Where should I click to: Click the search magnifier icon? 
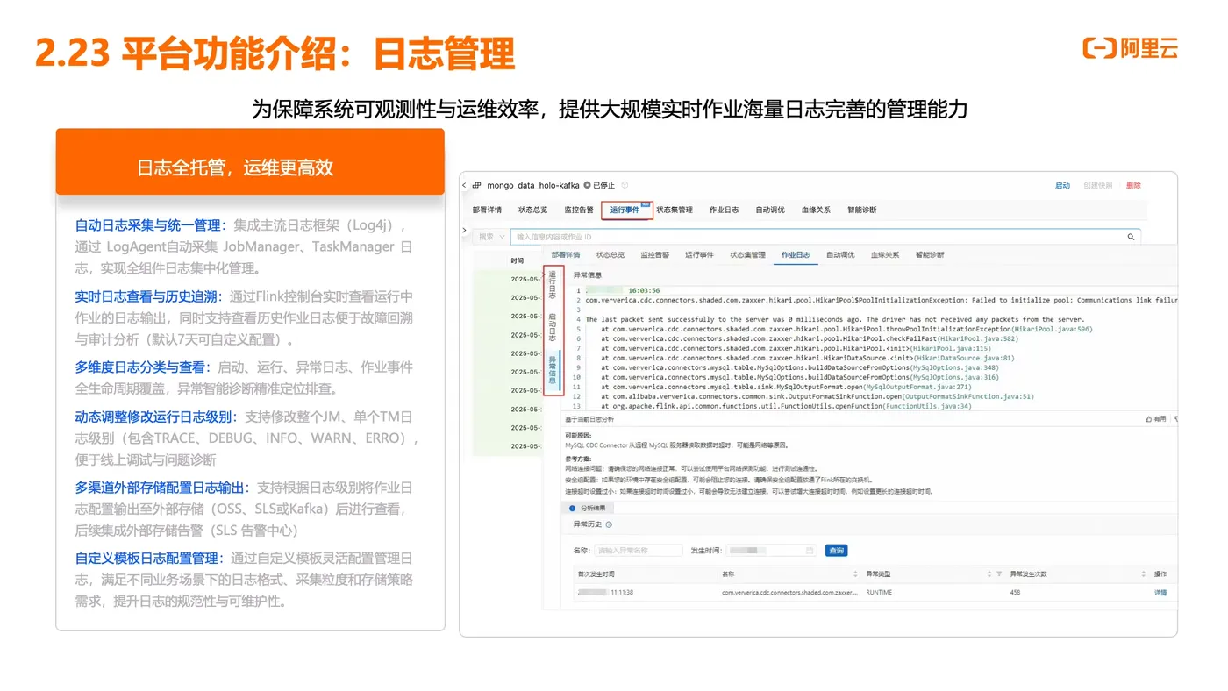click(x=1131, y=236)
